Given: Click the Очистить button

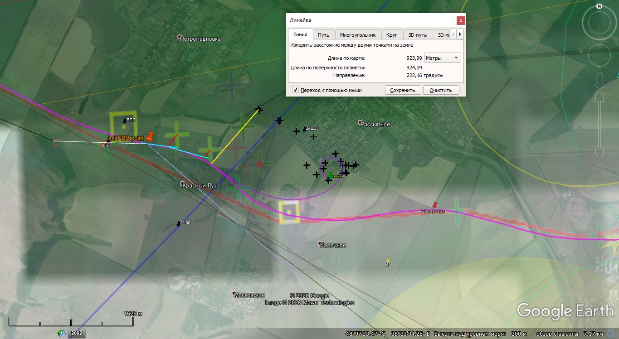Looking at the screenshot, I should [x=441, y=90].
